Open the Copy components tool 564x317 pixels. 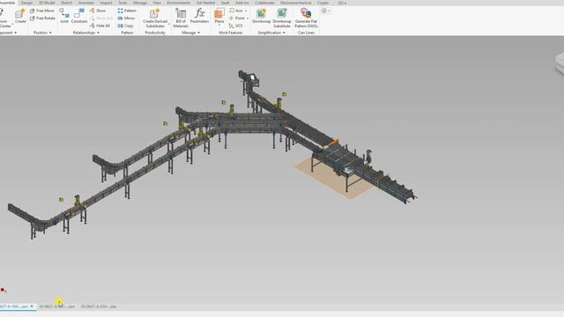[x=125, y=26]
